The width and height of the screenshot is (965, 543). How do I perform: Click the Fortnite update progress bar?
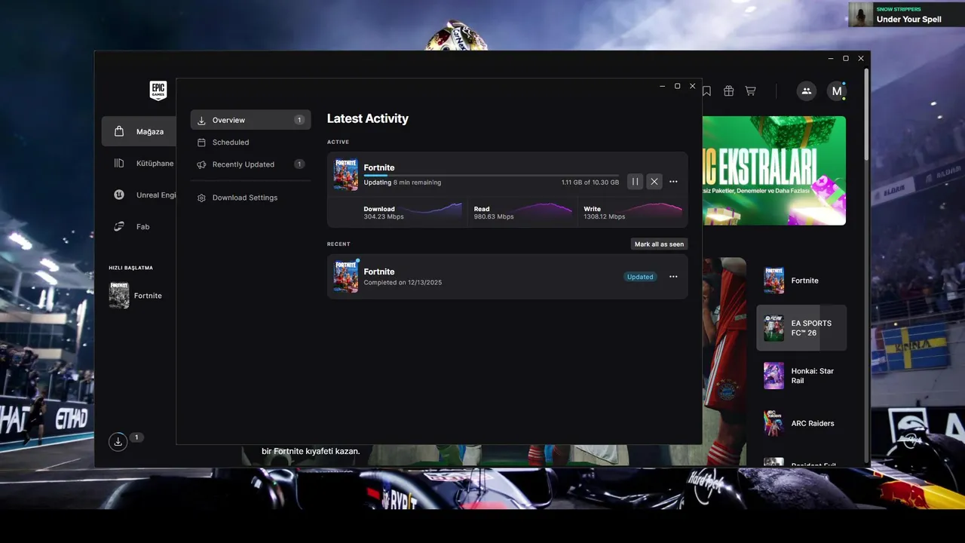492,175
